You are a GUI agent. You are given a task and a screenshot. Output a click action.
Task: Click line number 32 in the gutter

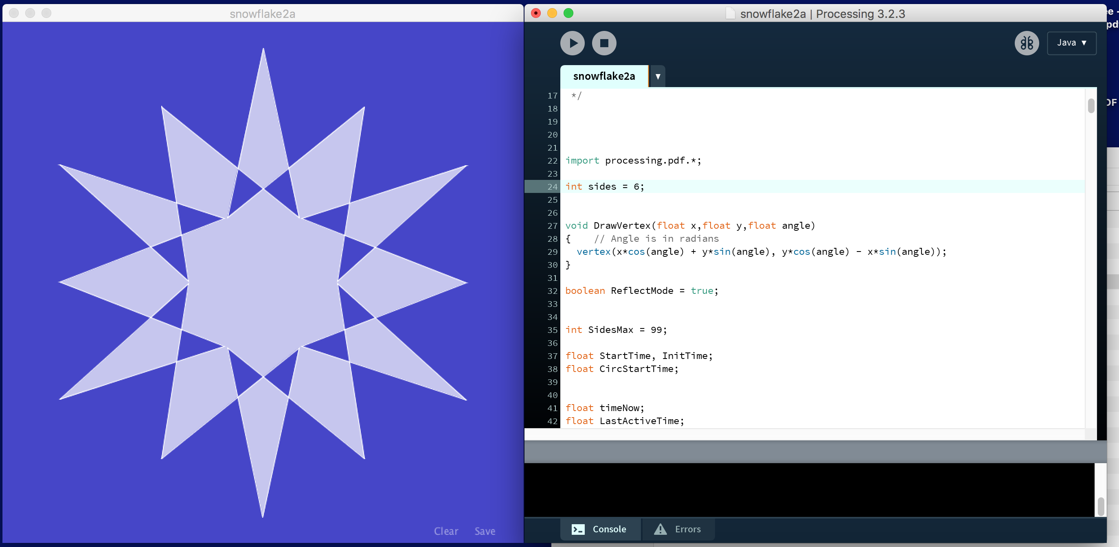click(x=552, y=291)
